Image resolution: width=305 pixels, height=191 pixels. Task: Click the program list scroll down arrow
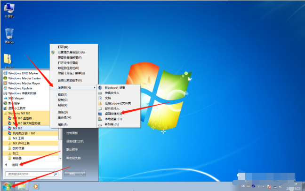60,159
